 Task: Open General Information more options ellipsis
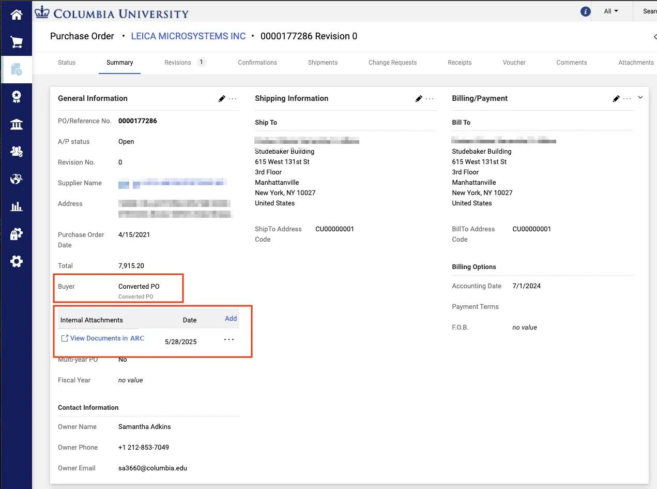(233, 99)
